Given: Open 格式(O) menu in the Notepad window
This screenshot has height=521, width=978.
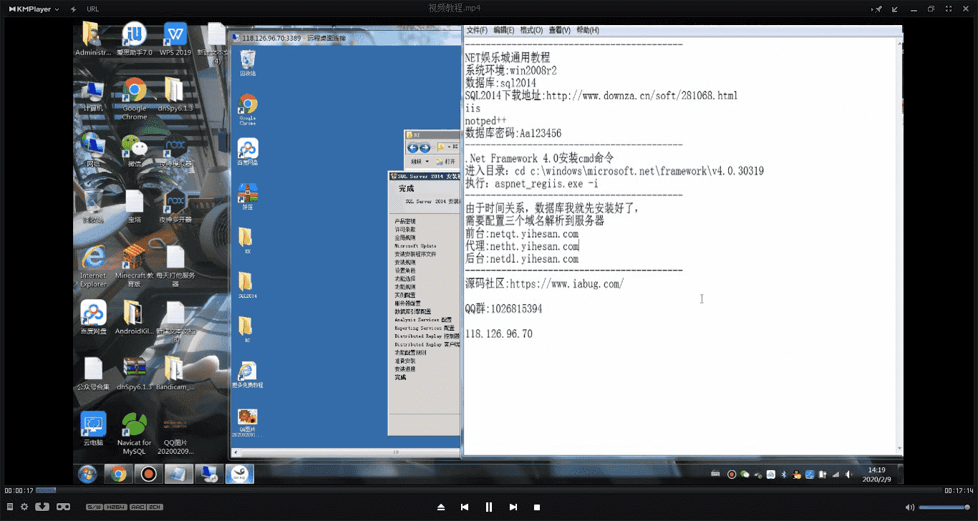Looking at the screenshot, I should pyautogui.click(x=531, y=30).
